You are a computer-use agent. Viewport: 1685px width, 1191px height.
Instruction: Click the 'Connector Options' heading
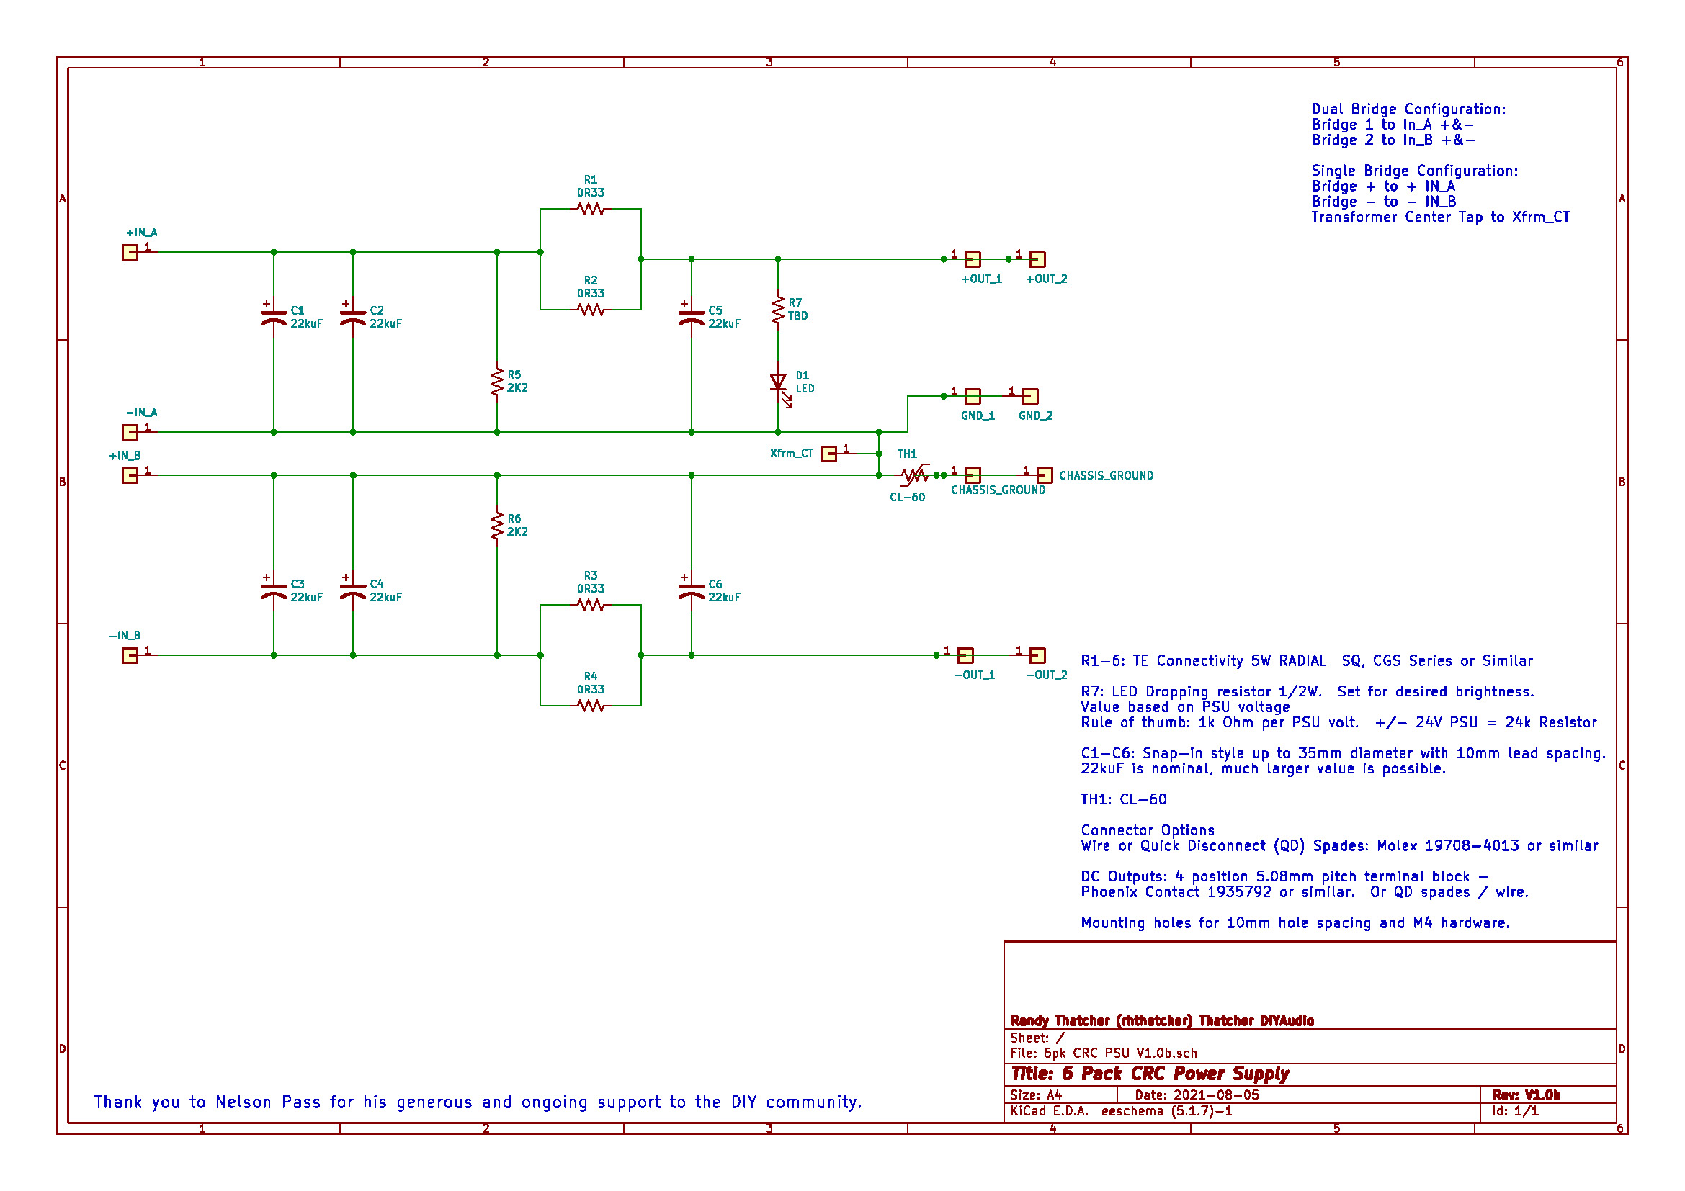point(1147,831)
